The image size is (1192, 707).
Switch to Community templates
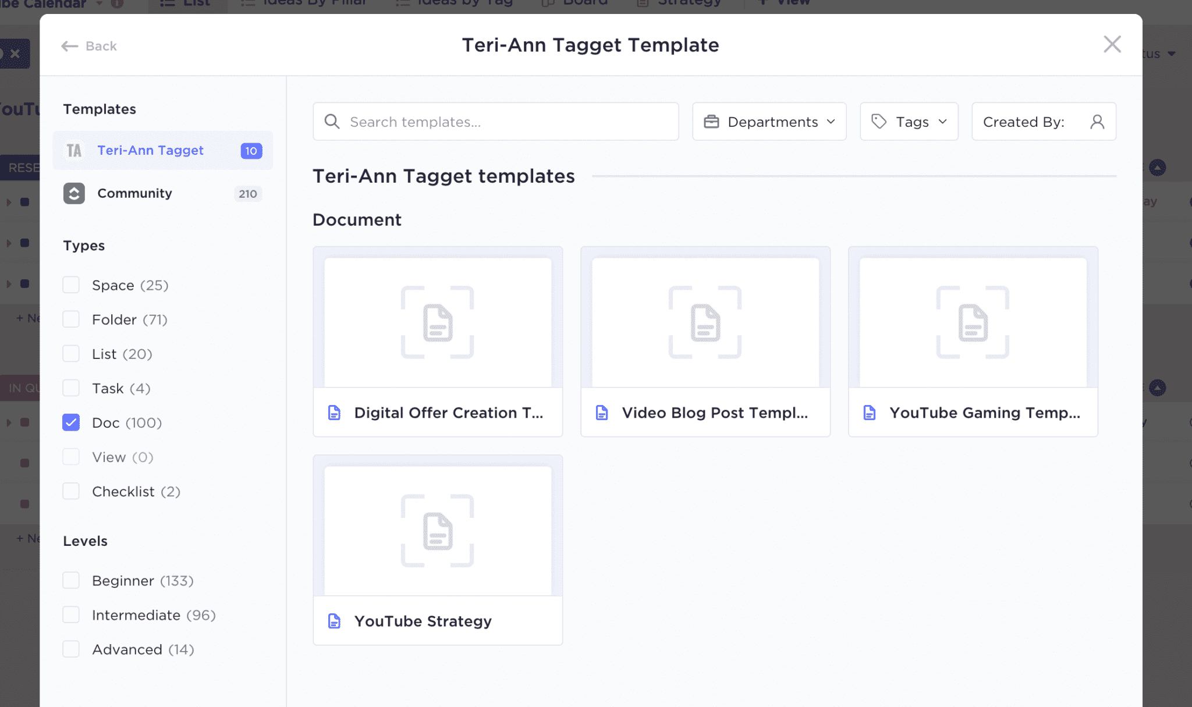click(x=134, y=193)
